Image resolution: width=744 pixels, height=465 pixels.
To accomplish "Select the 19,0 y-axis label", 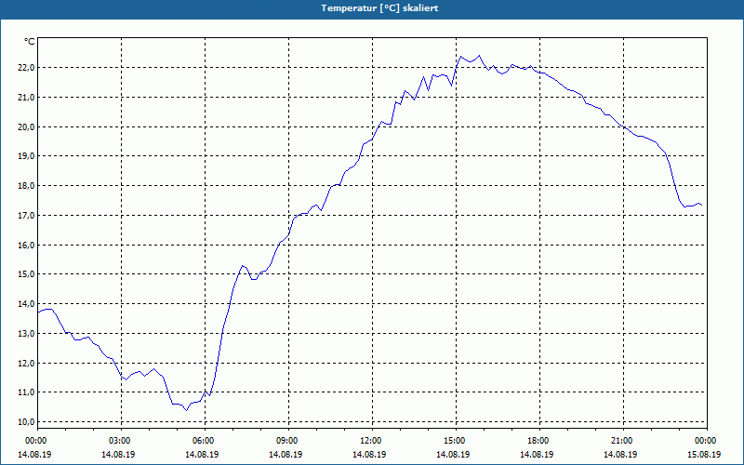I will pos(27,156).
